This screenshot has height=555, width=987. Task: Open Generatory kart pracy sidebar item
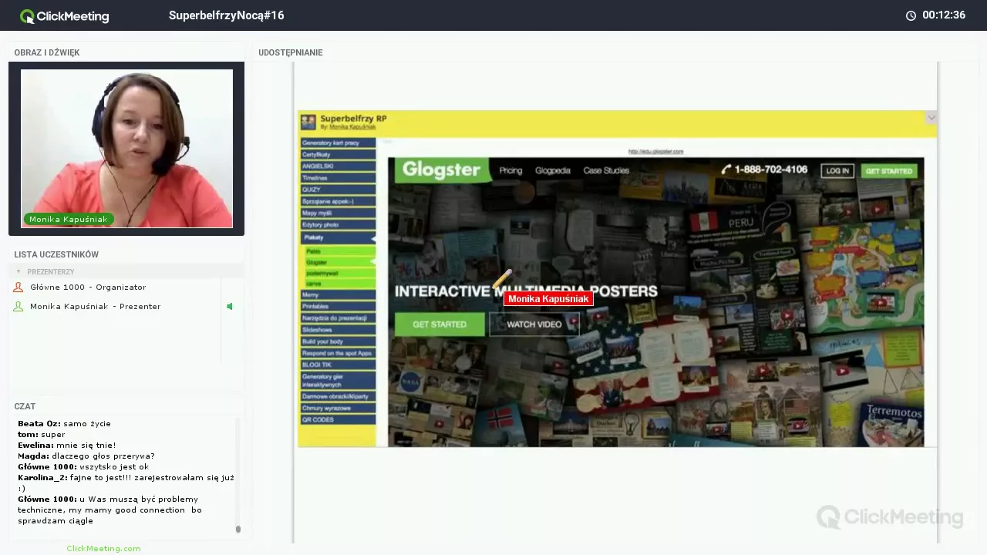pyautogui.click(x=339, y=143)
